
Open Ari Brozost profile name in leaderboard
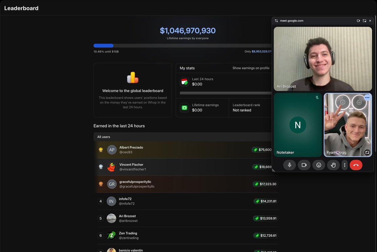pos(127,216)
